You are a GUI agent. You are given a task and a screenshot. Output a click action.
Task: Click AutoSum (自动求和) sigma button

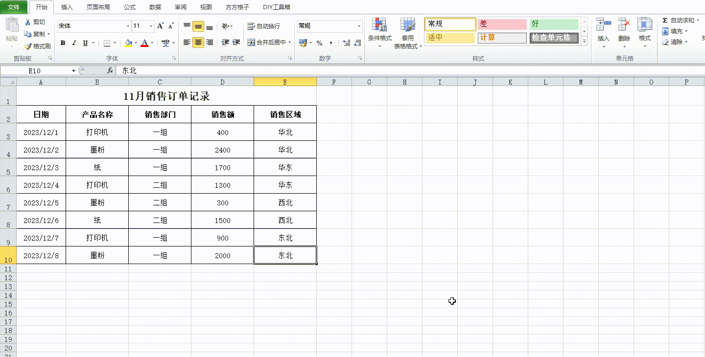(678, 21)
